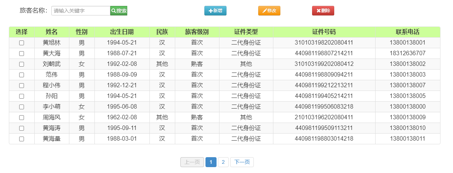Click the green 搜索 search button
Screen dimensions: 453x173
119,11
